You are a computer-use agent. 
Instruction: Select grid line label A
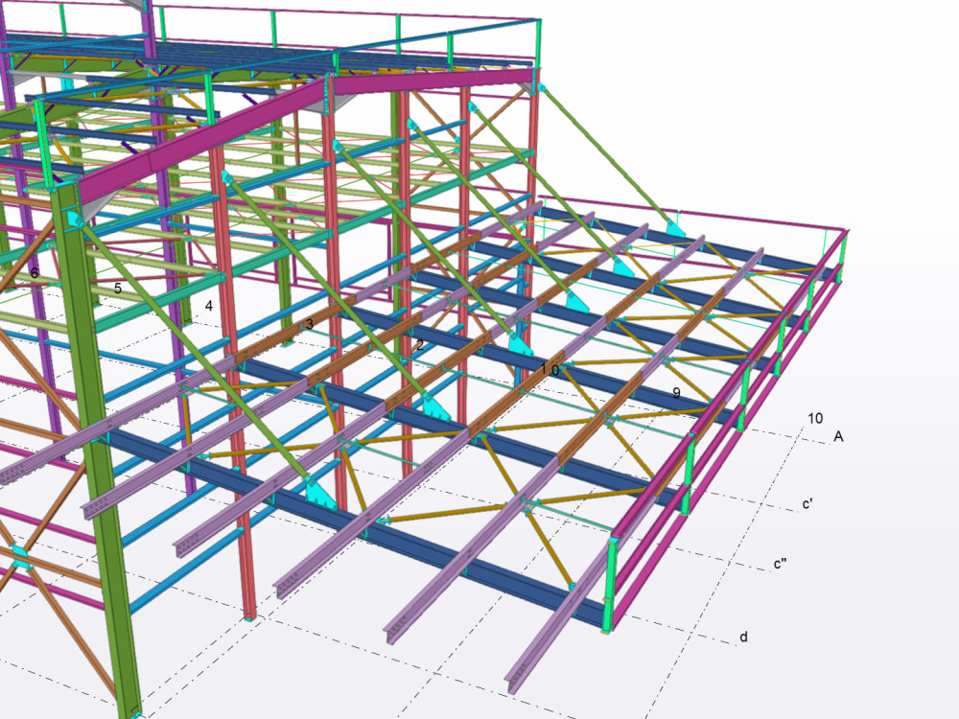(839, 436)
